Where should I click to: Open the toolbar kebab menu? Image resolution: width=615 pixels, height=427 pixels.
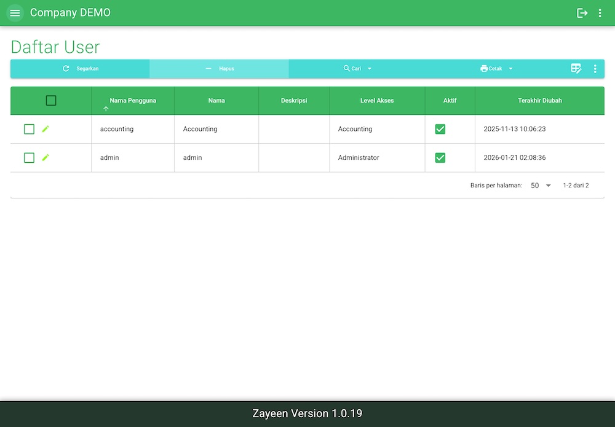tap(595, 68)
